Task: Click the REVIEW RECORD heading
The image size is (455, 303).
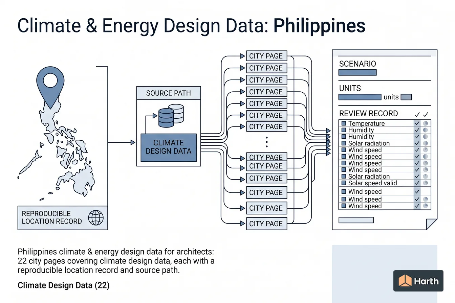Action: (368, 114)
